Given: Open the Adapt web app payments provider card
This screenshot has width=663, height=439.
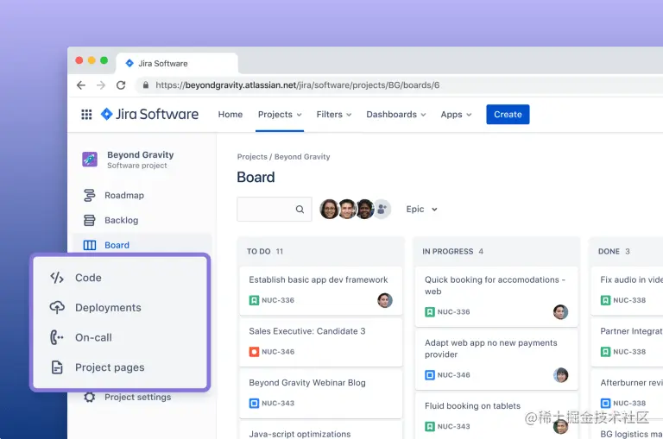Looking at the screenshot, I should tap(496, 359).
